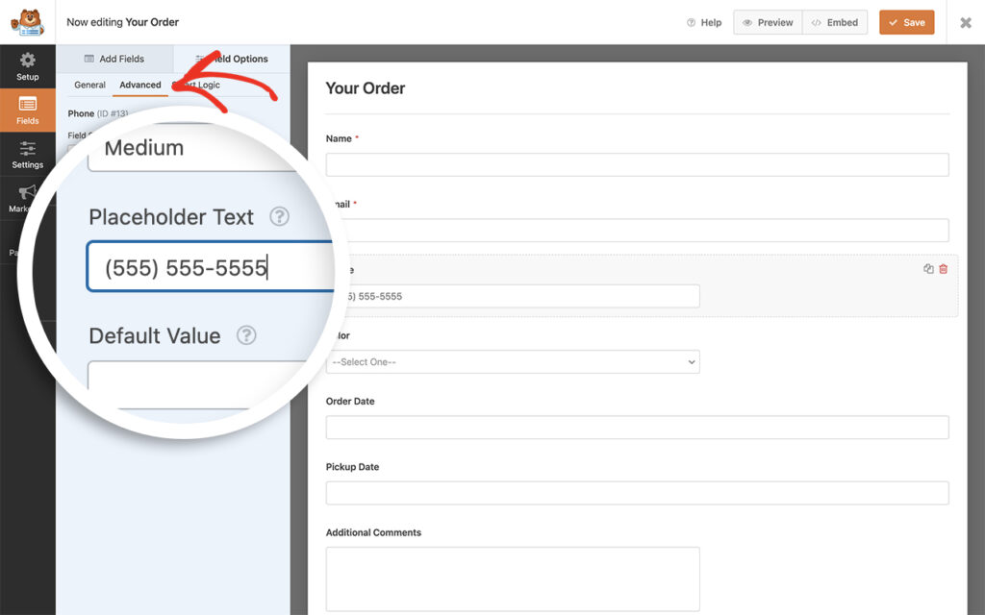Open the Placeholder Text help tooltip icon
Screen dimensions: 985x615
point(279,217)
